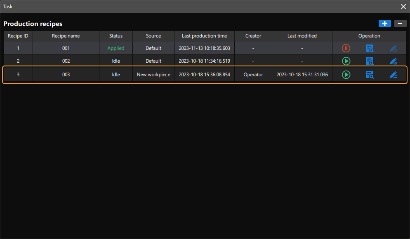Screen dimensions: 410x239
Task: Edit recipe 002 with pencil icon
Action: [394, 61]
